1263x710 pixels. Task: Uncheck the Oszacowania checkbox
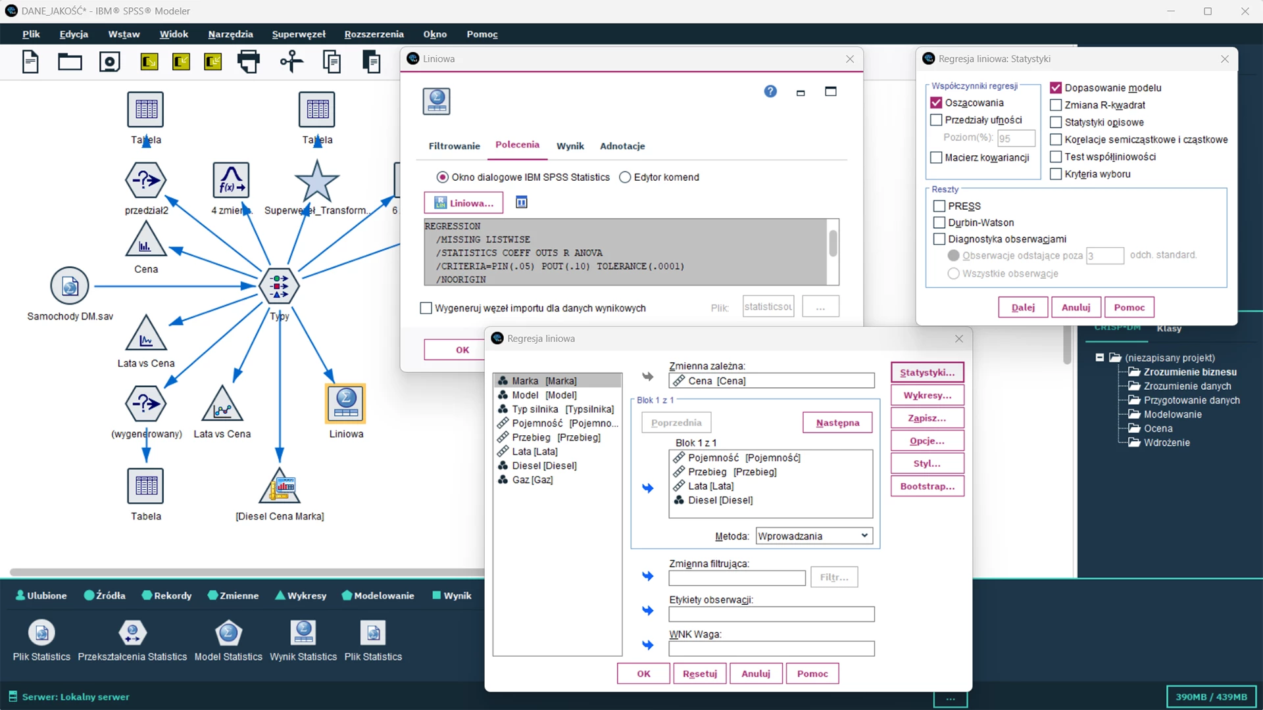click(x=936, y=103)
